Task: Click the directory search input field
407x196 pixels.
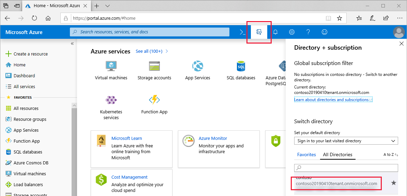Action: click(x=346, y=168)
